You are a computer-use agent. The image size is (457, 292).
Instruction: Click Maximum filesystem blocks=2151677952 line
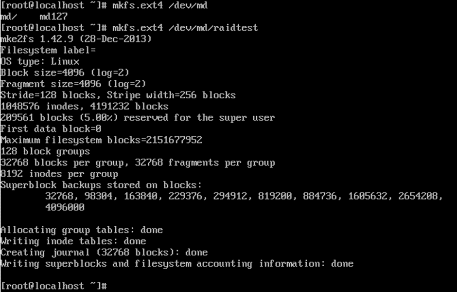click(x=101, y=140)
